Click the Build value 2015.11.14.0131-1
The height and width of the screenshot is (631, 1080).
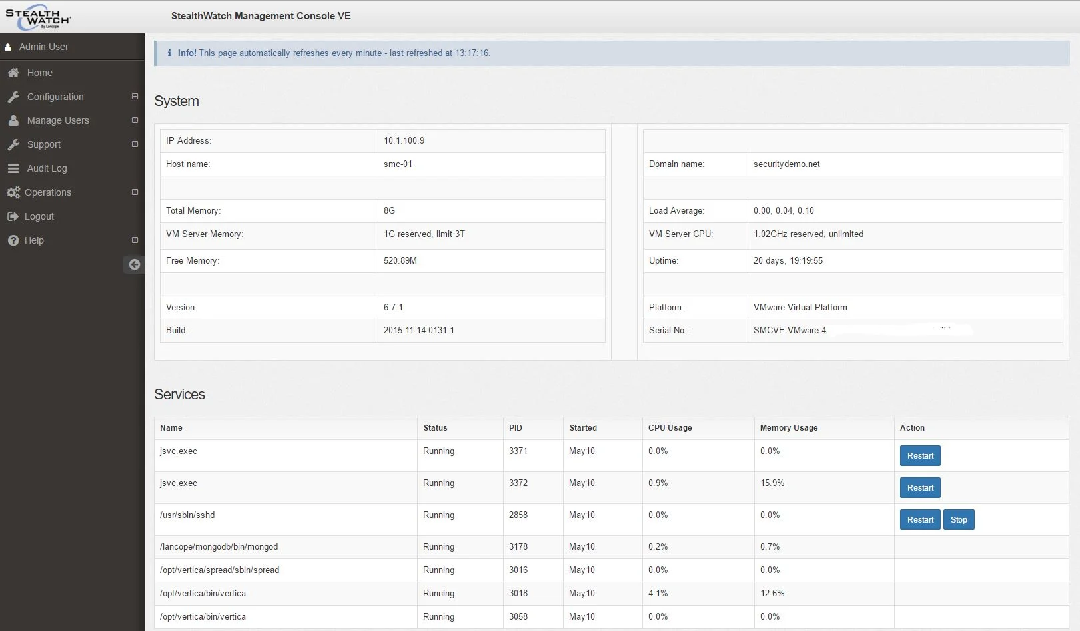pyautogui.click(x=419, y=330)
